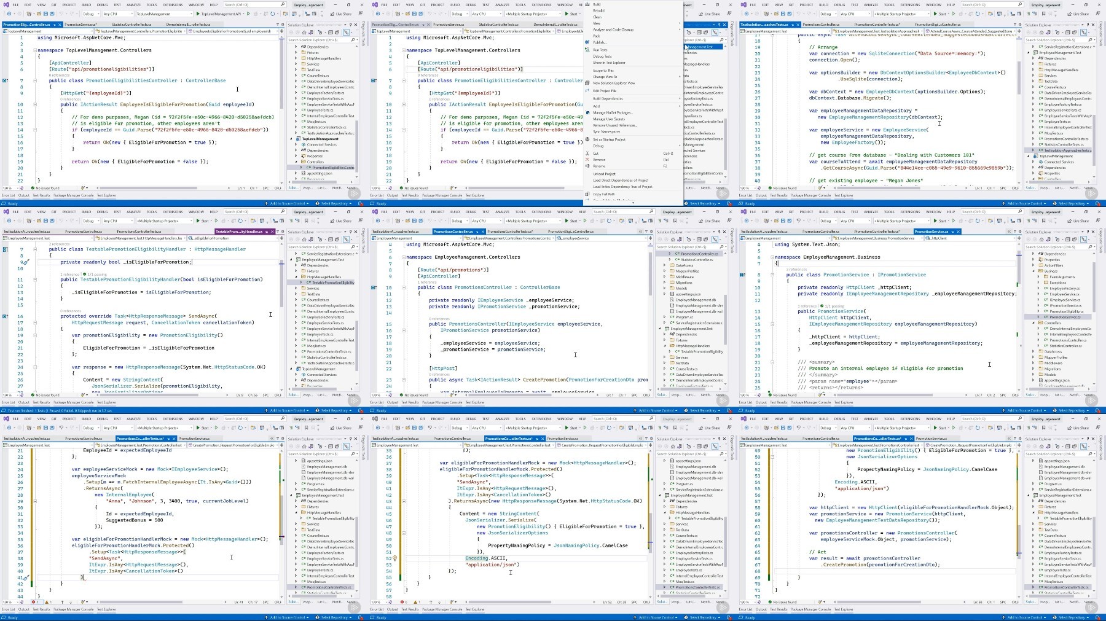Click screwdriver quick action on _isEligibleForPromotion line
This screenshot has height=621, width=1106.
click(x=26, y=262)
